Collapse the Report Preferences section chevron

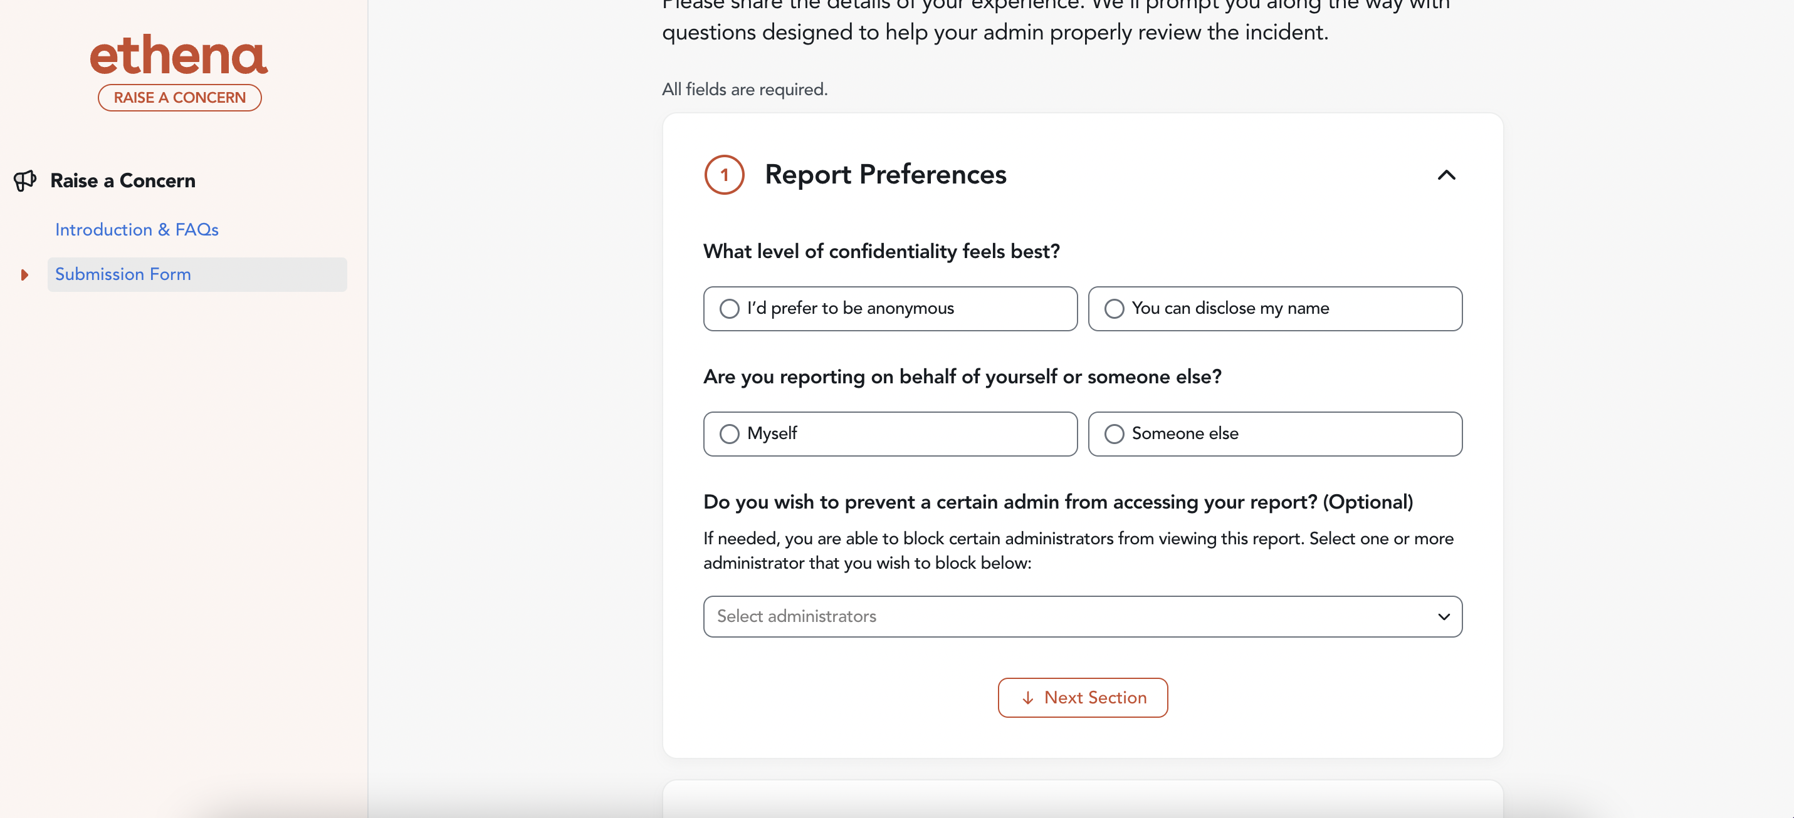click(1447, 175)
